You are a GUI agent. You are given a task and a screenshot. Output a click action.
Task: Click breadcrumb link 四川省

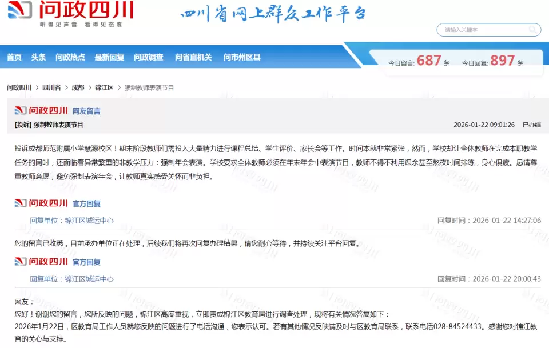pyautogui.click(x=51, y=87)
